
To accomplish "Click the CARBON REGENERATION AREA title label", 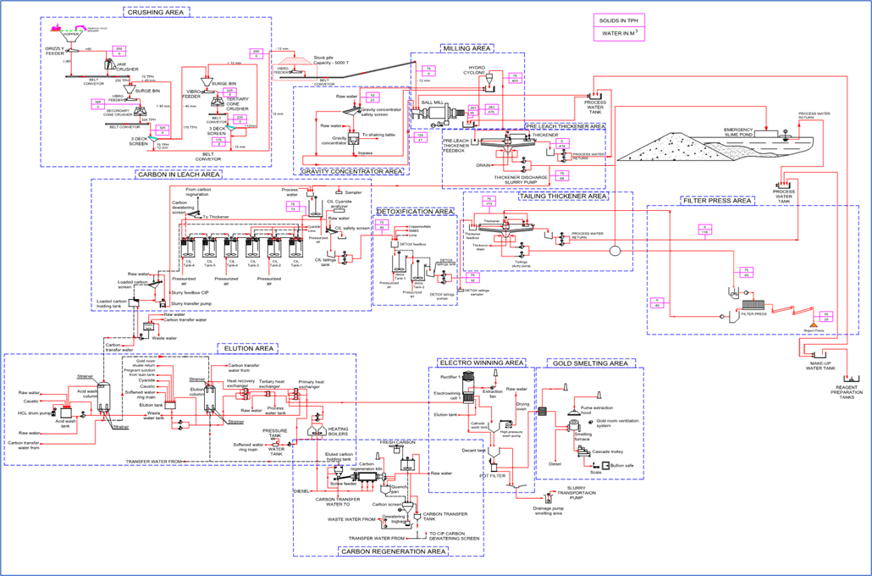I will pyautogui.click(x=392, y=551).
